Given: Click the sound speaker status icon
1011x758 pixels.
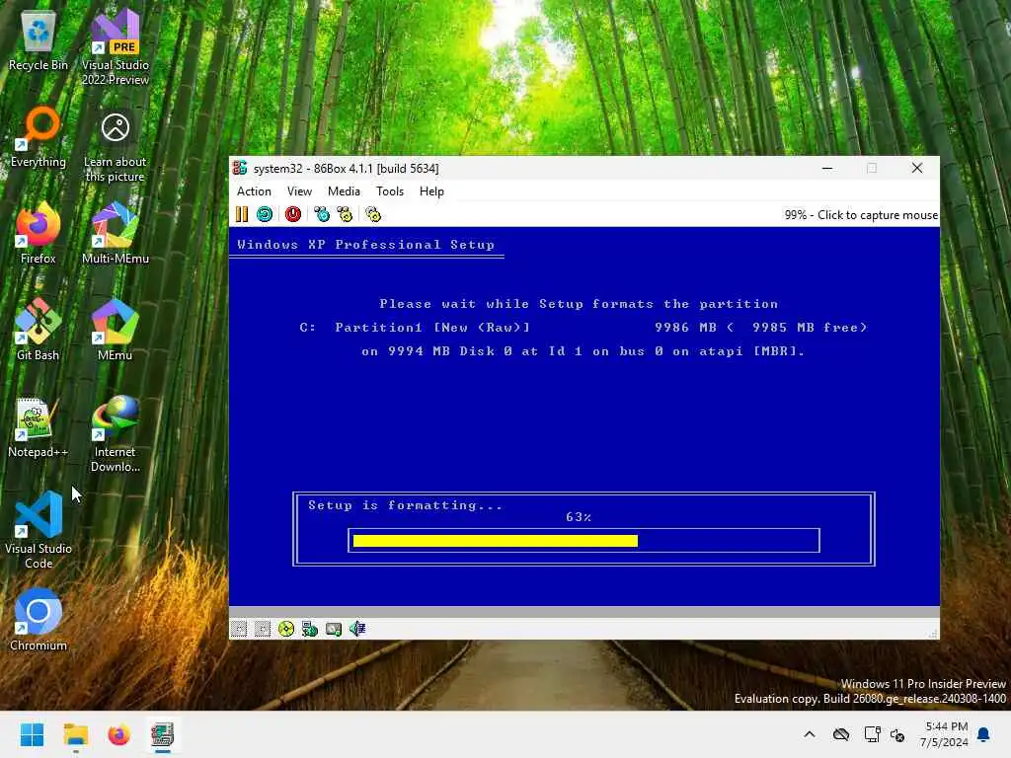Looking at the screenshot, I should pos(357,629).
